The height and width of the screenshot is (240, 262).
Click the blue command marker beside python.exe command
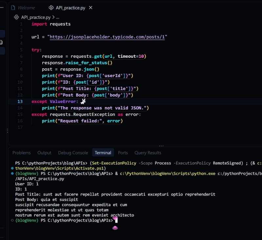12,173
